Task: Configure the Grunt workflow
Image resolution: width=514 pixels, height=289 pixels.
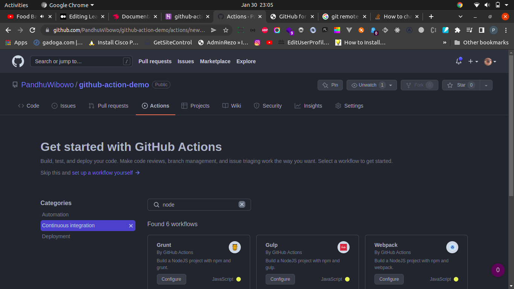Action: point(172,279)
